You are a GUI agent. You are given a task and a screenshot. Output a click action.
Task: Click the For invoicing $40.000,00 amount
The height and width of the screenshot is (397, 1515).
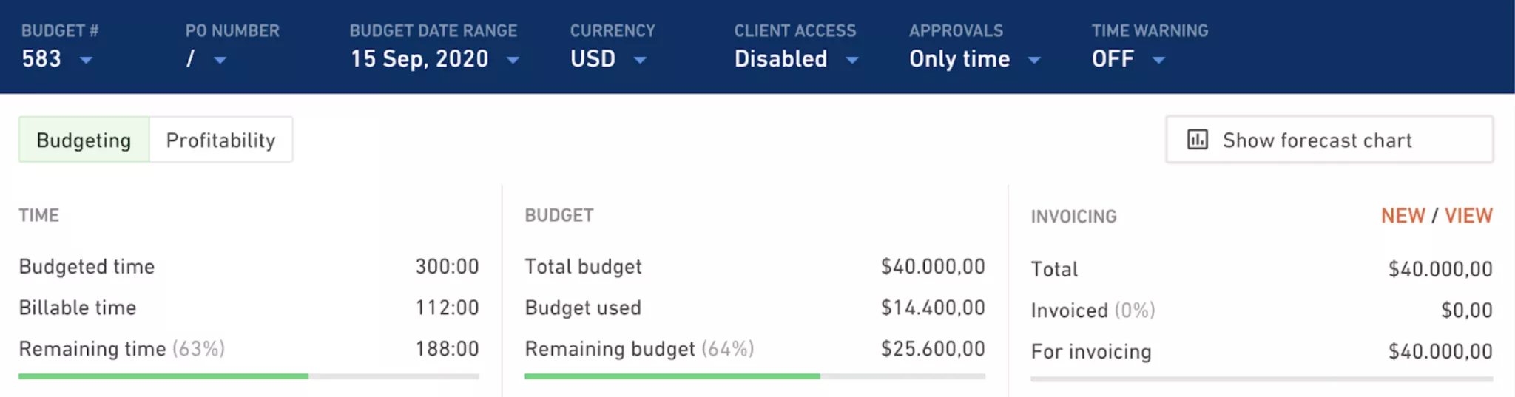(1440, 351)
